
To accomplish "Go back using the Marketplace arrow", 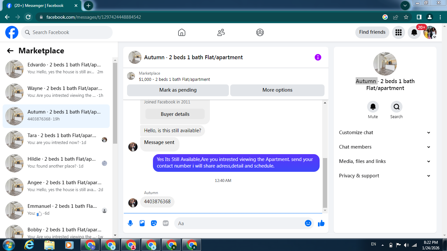I will coord(10,51).
